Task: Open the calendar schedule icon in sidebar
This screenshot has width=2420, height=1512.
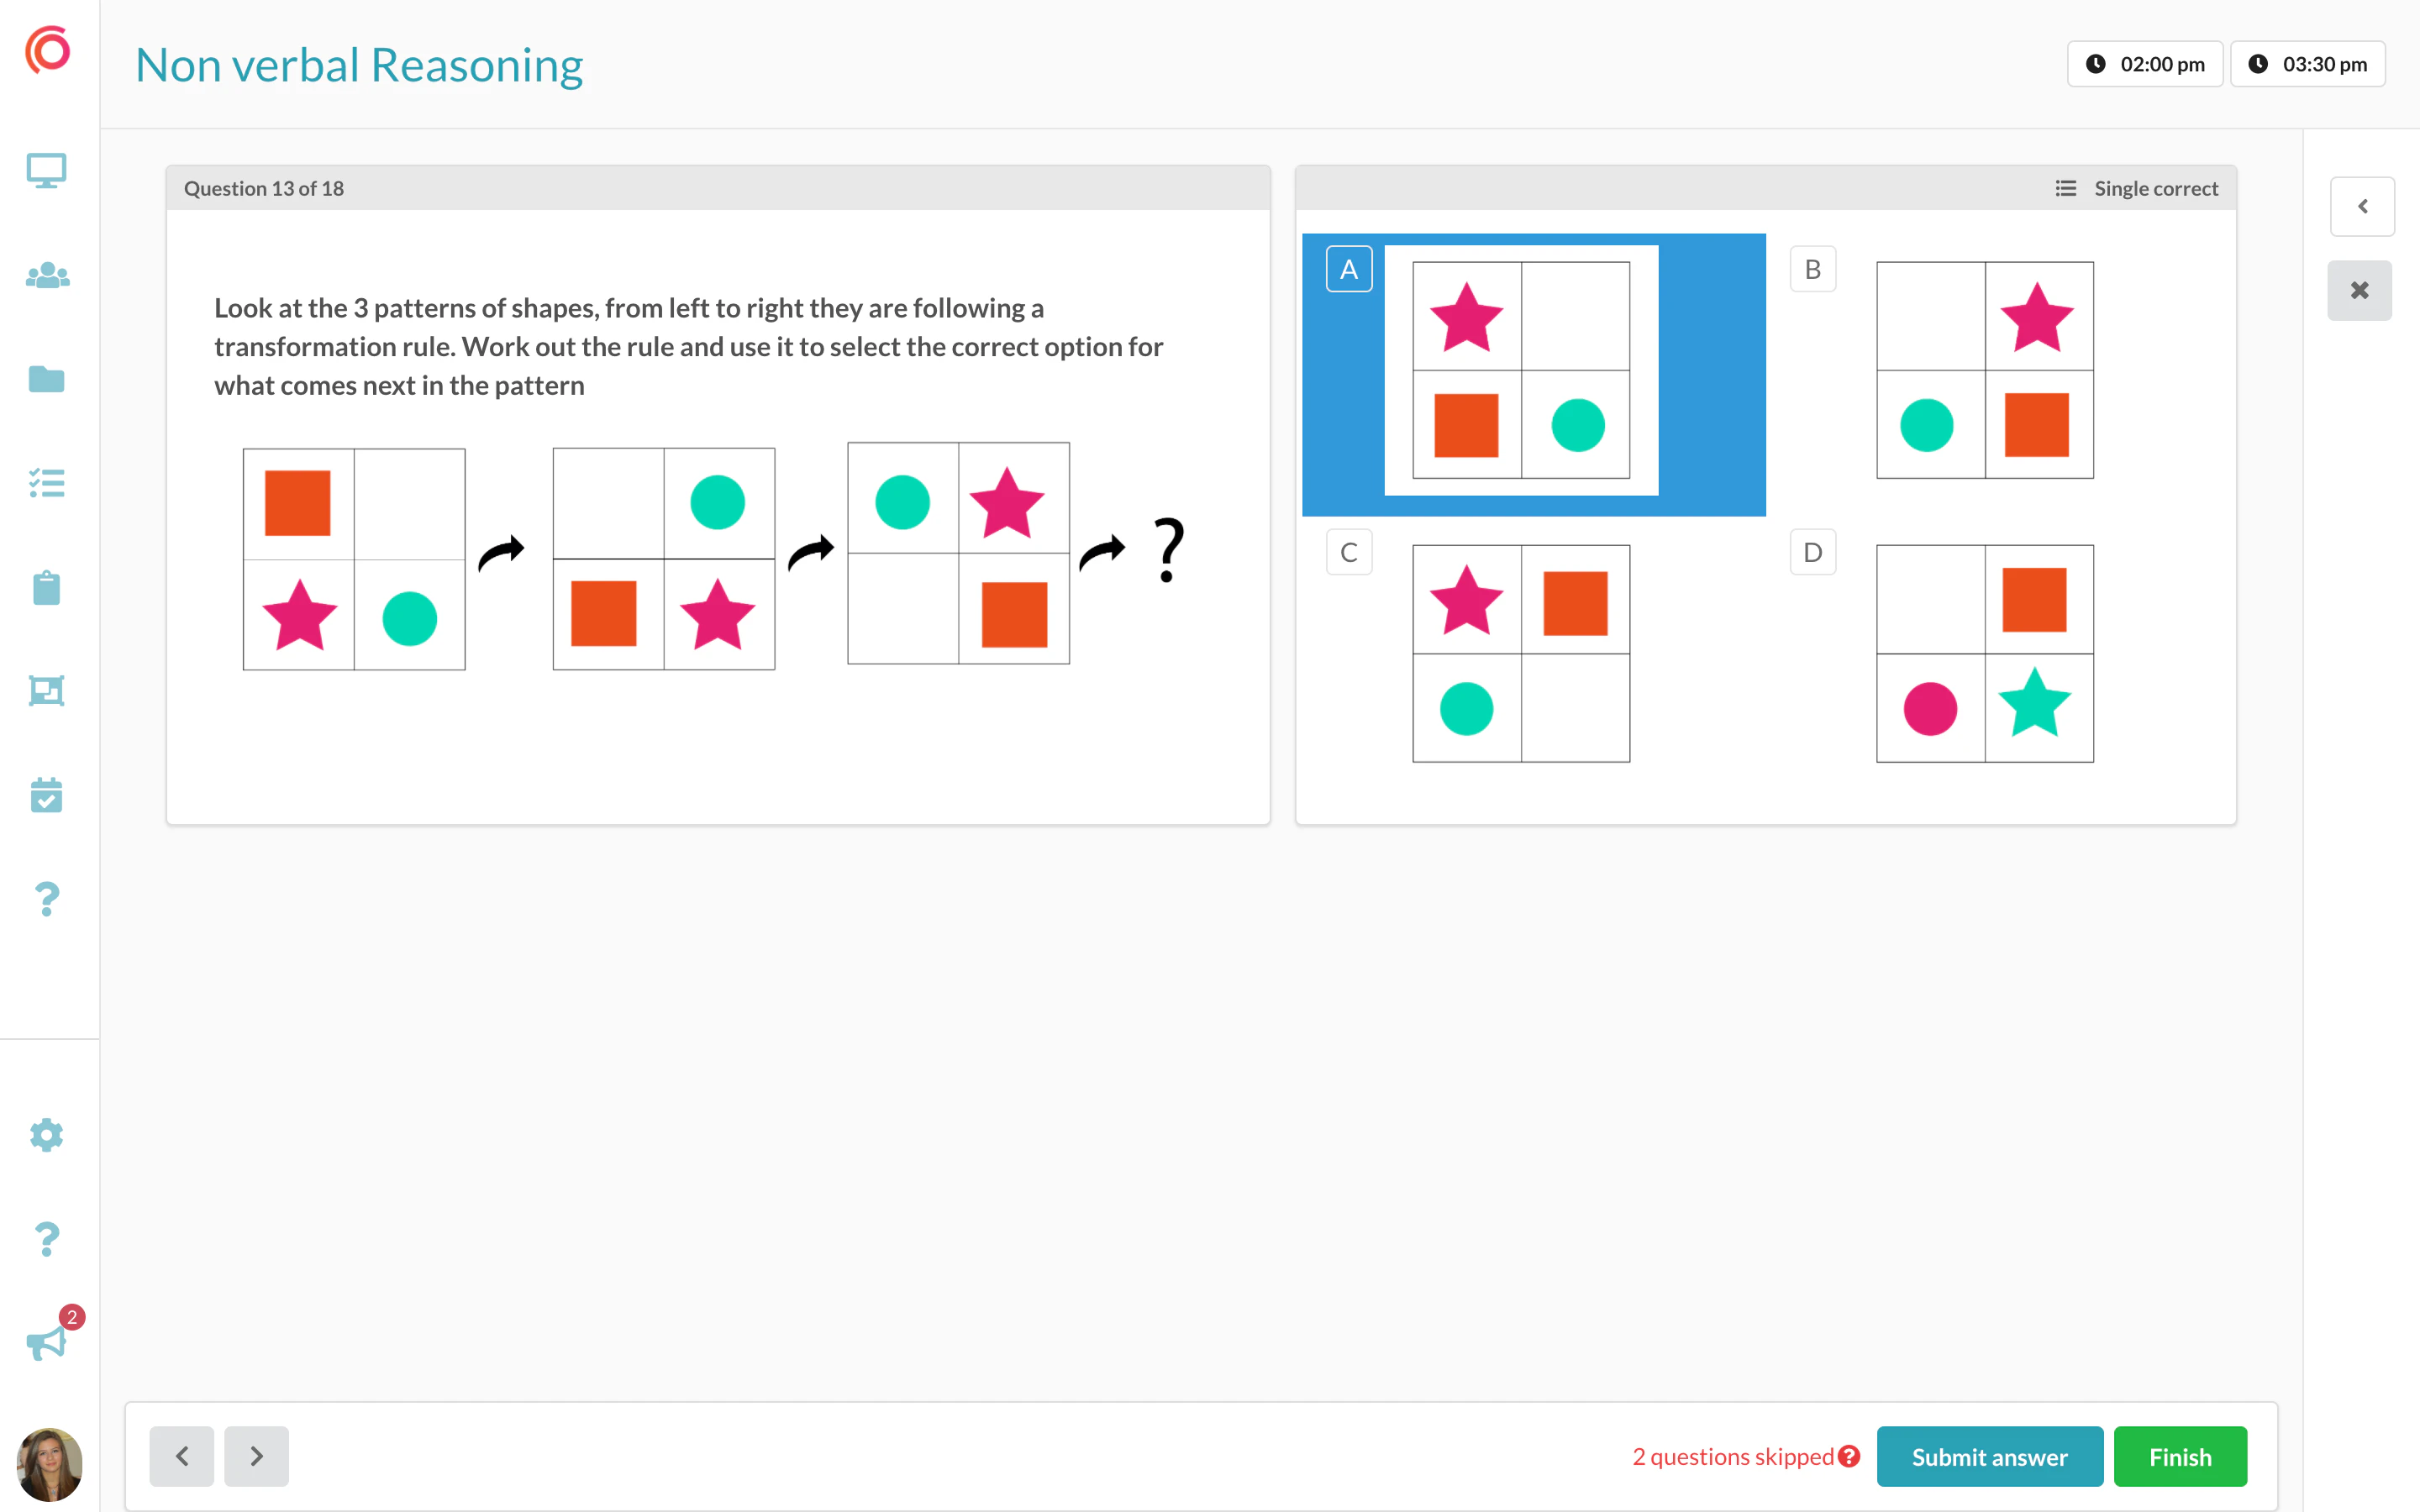Action: tap(47, 795)
